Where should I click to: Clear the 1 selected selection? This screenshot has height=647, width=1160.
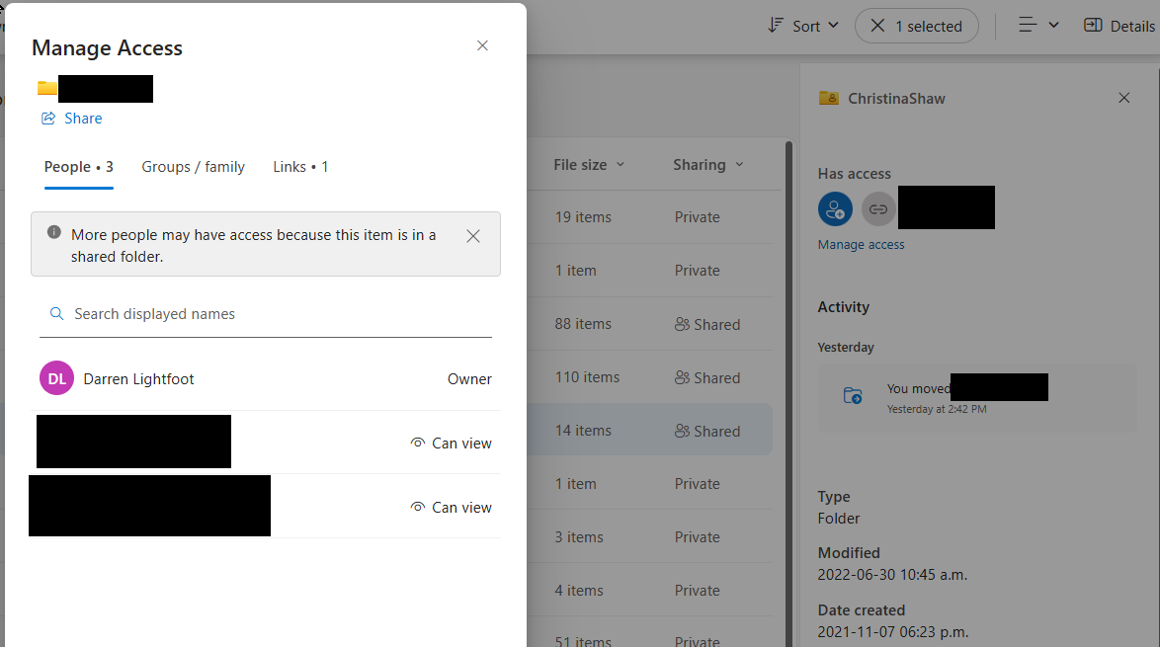917,26
